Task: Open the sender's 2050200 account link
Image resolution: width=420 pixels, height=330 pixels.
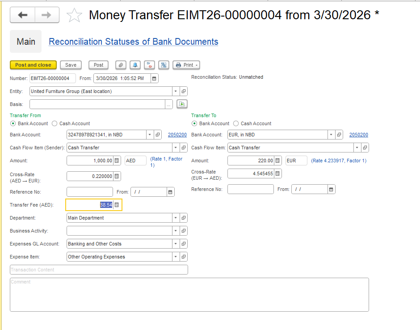Action: 177,135
